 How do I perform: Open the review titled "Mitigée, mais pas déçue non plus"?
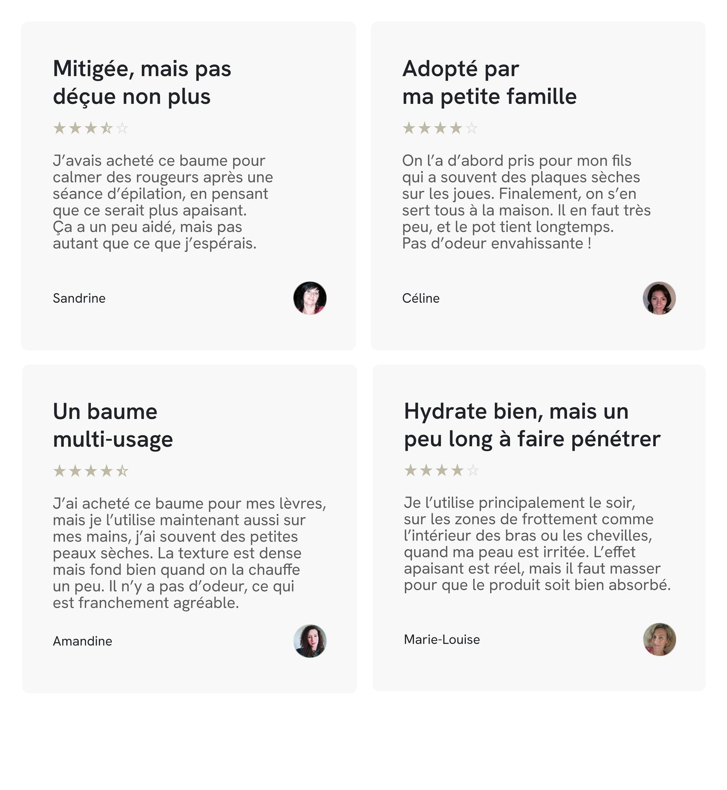pos(142,82)
